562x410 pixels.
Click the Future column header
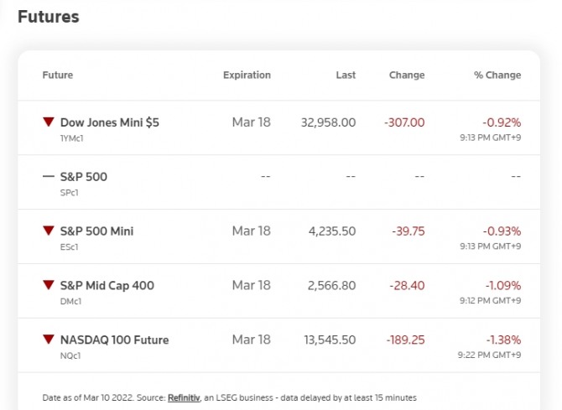pyautogui.click(x=58, y=75)
